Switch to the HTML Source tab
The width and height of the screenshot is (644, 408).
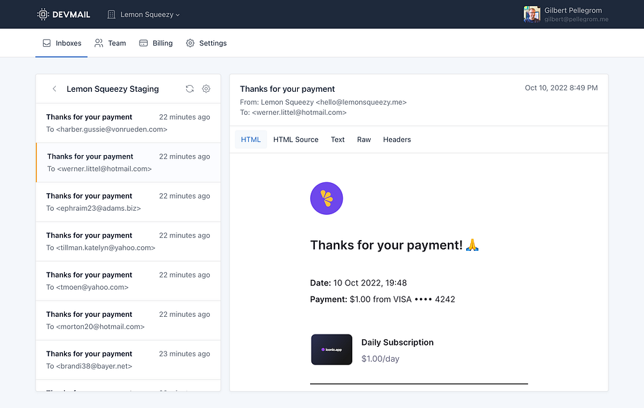pyautogui.click(x=296, y=139)
